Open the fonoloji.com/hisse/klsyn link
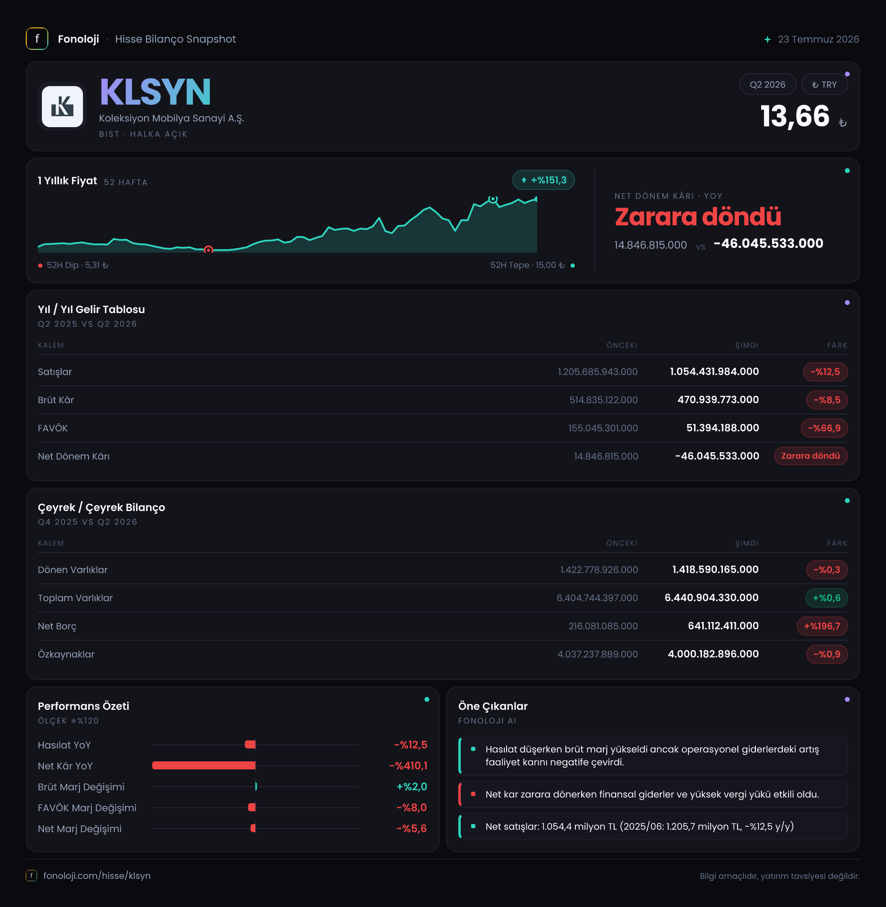This screenshot has height=907, width=886. tap(97, 875)
